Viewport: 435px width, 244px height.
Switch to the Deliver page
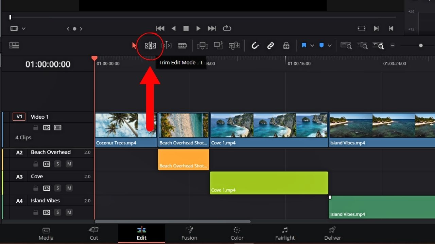(332, 234)
